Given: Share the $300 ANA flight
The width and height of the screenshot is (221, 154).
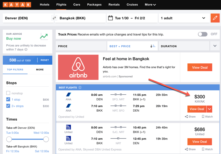Looking at the screenshot, I should pyautogui.click(x=190, y=117).
